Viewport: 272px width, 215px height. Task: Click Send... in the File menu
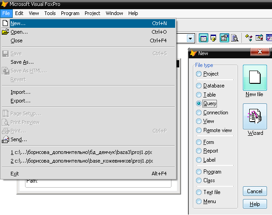pos(88,139)
